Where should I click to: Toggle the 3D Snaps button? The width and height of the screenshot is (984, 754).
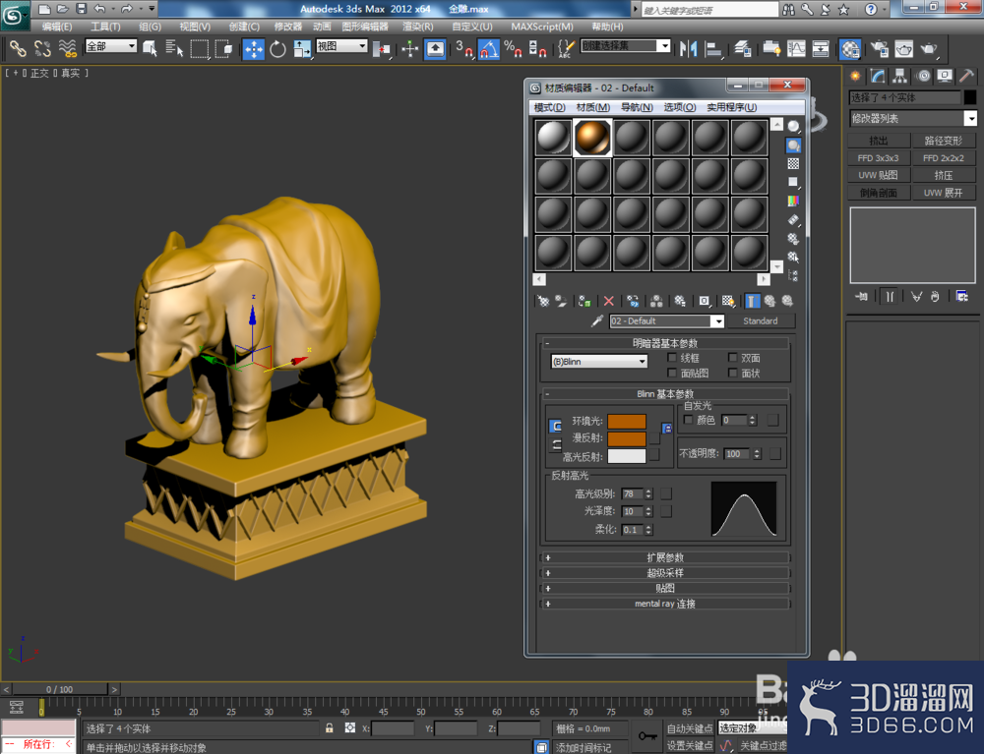(463, 49)
